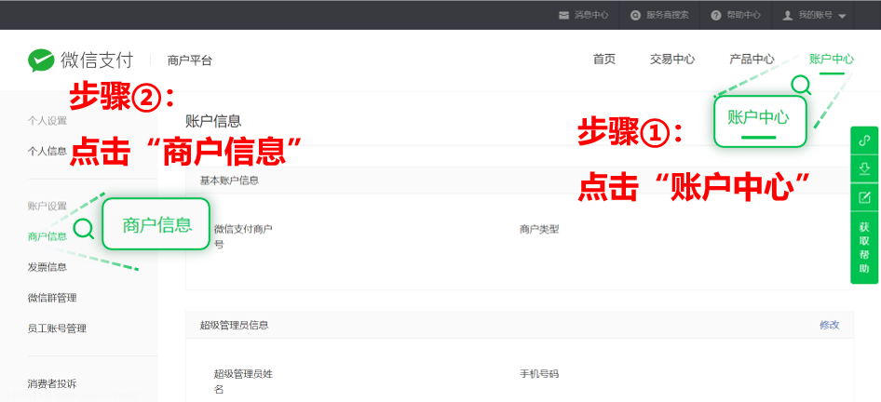The image size is (881, 402).
Task: Open 消息中心 via the envelope icon
Action: [x=563, y=15]
